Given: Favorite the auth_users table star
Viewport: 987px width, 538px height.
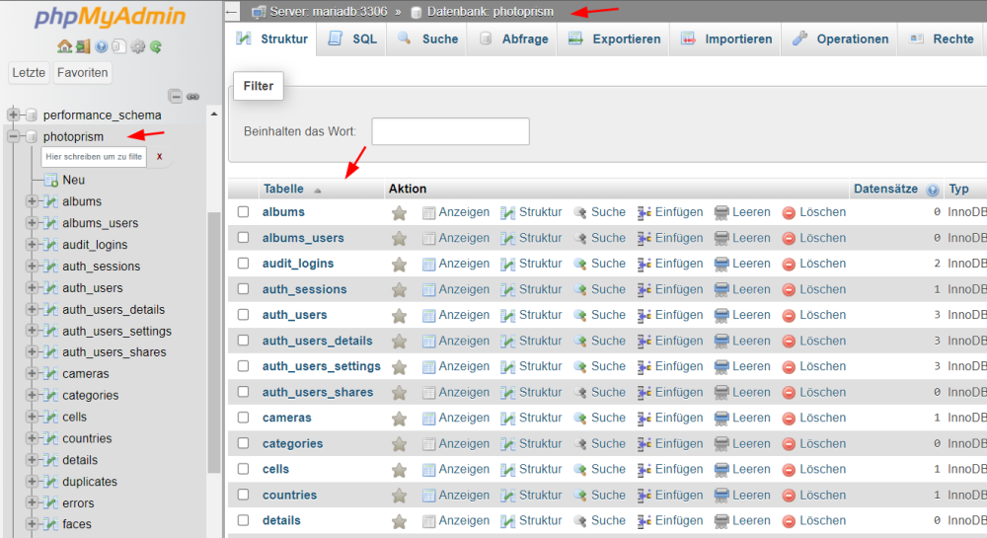Looking at the screenshot, I should 399,316.
